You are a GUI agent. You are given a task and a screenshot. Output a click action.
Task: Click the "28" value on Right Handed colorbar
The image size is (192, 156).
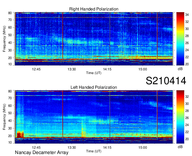pos(187,36)
